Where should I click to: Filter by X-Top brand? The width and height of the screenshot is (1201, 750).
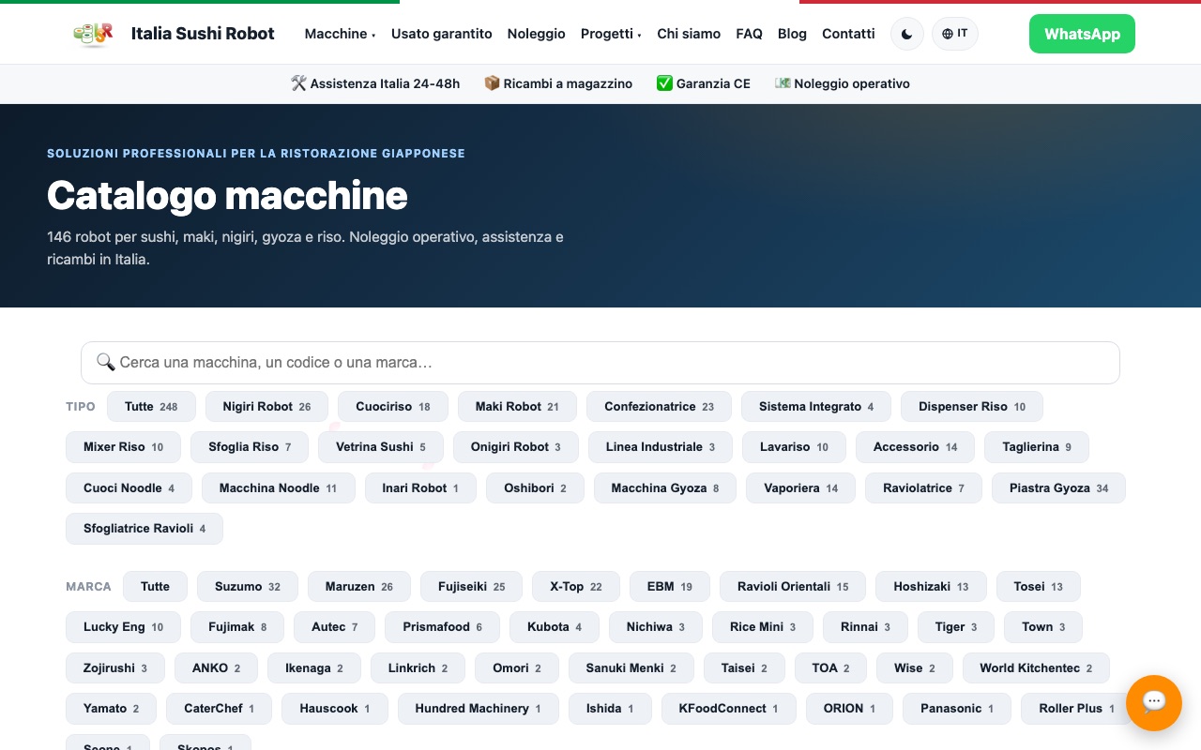pyautogui.click(x=576, y=587)
